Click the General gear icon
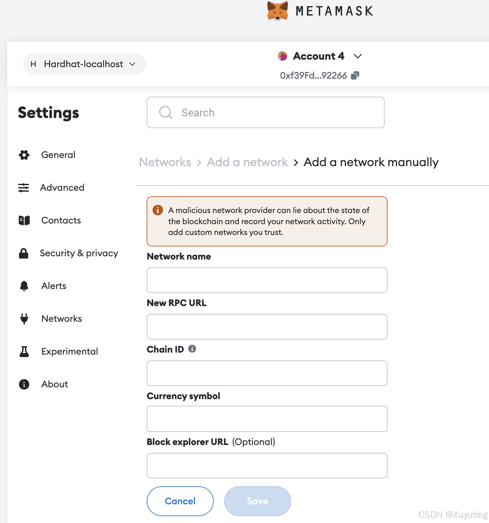This screenshot has height=523, width=489. tap(24, 155)
